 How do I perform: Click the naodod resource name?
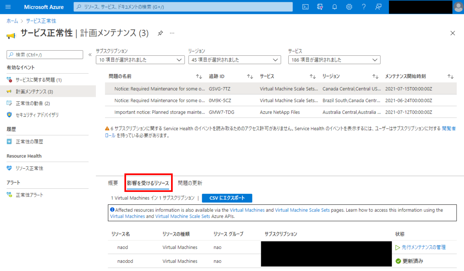click(x=125, y=261)
